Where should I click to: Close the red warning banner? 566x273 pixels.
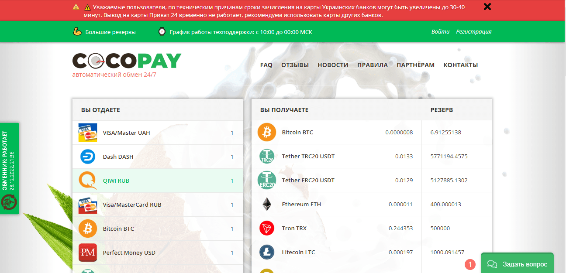pyautogui.click(x=487, y=7)
